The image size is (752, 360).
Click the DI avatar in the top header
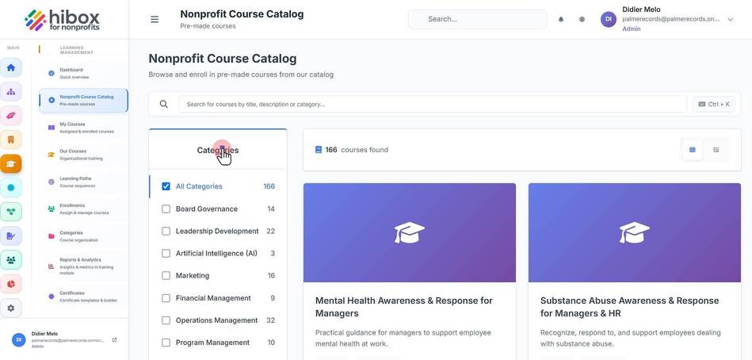point(608,19)
